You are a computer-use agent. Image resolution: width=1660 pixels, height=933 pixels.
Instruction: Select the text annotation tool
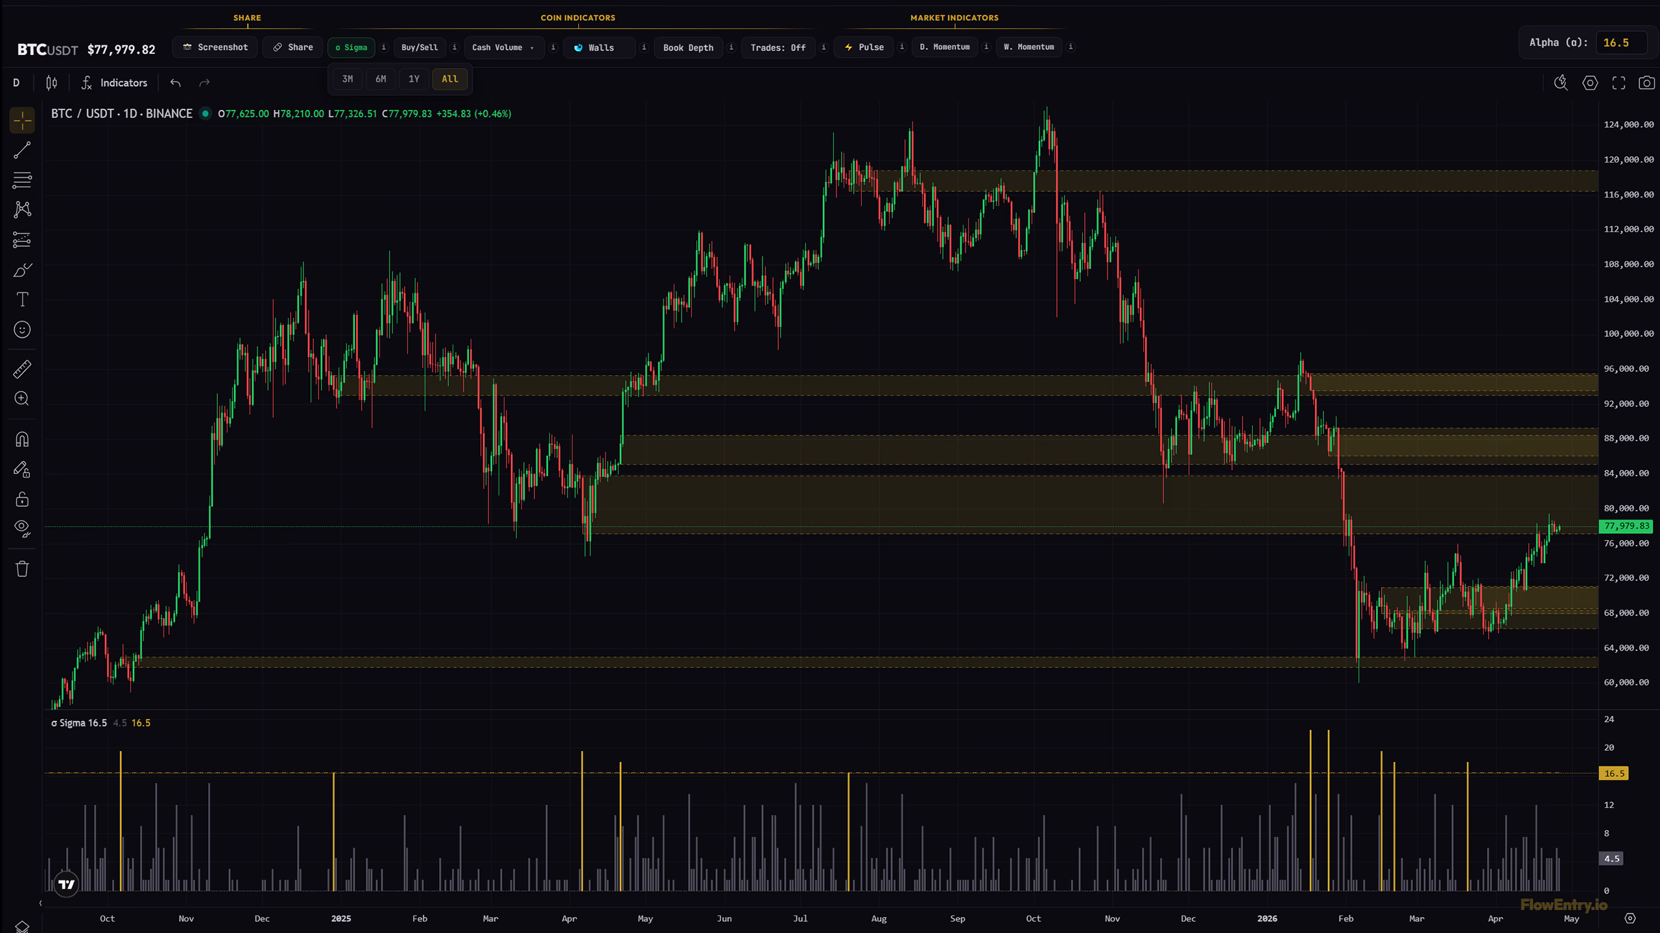click(22, 299)
